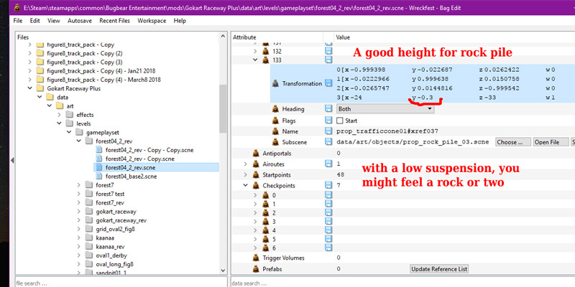Click save icon beside Airoutes

point(328,164)
